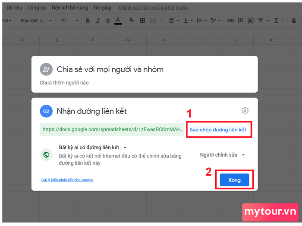Screen dimensions: 302x226
Task: Insert chart from toolbar
Action: click(x=250, y=20)
